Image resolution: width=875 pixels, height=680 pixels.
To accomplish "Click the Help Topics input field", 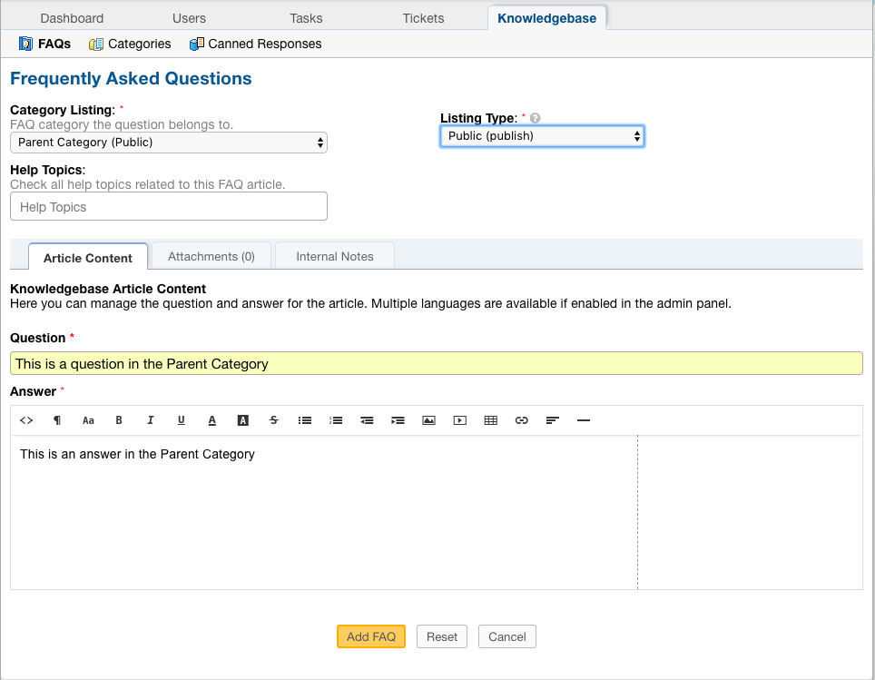I will tap(168, 206).
